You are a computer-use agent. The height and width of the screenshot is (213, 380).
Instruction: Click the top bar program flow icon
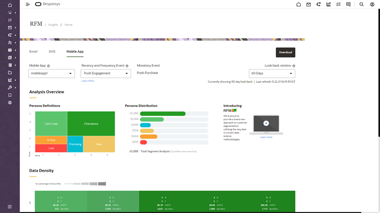[318, 4]
